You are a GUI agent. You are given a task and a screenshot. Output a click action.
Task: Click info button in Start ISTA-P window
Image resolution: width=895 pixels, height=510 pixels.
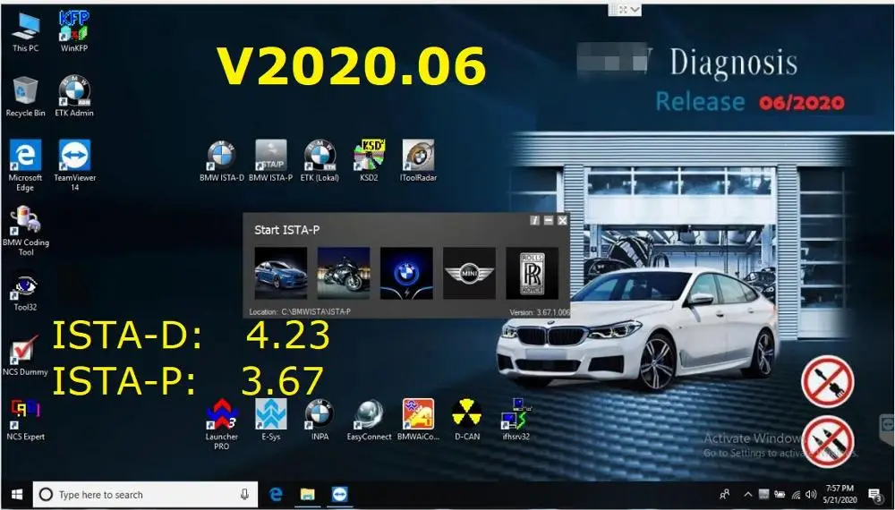coord(535,220)
